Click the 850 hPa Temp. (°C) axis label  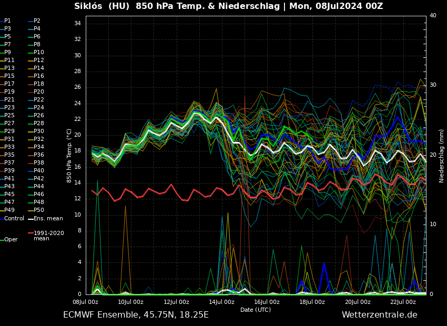point(69,156)
